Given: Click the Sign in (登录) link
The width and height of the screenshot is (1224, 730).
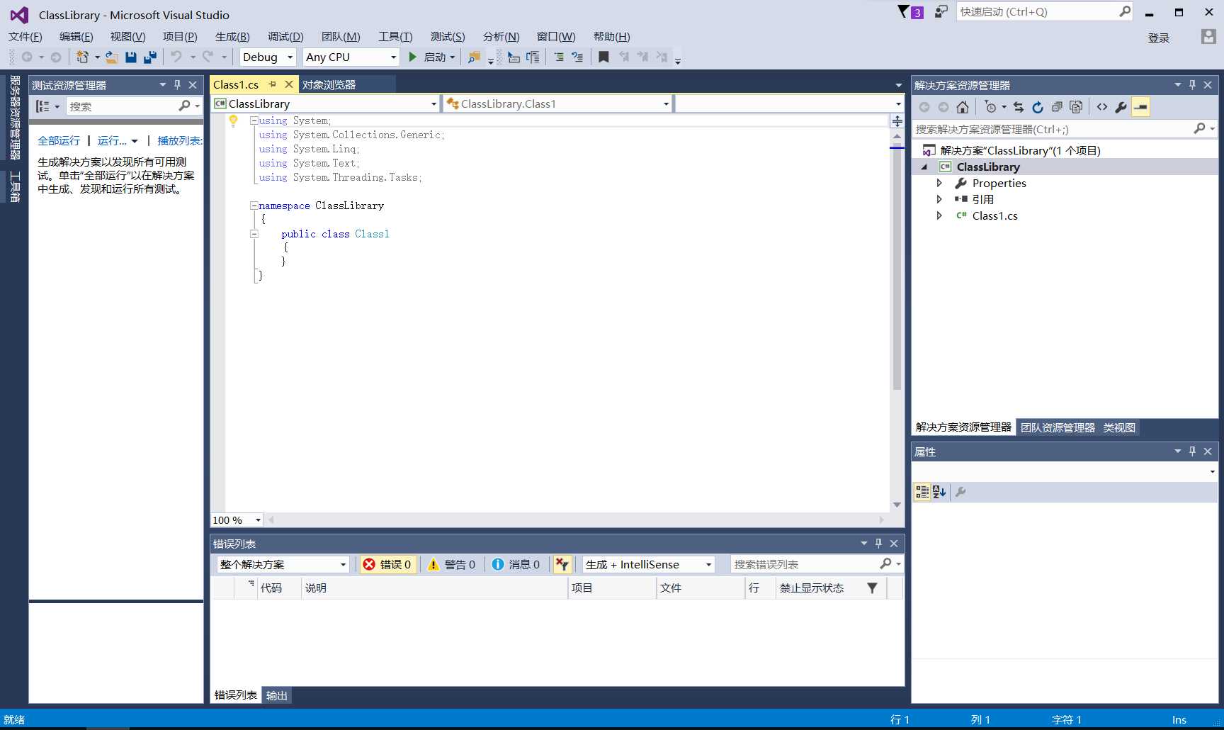Looking at the screenshot, I should 1159,38.
